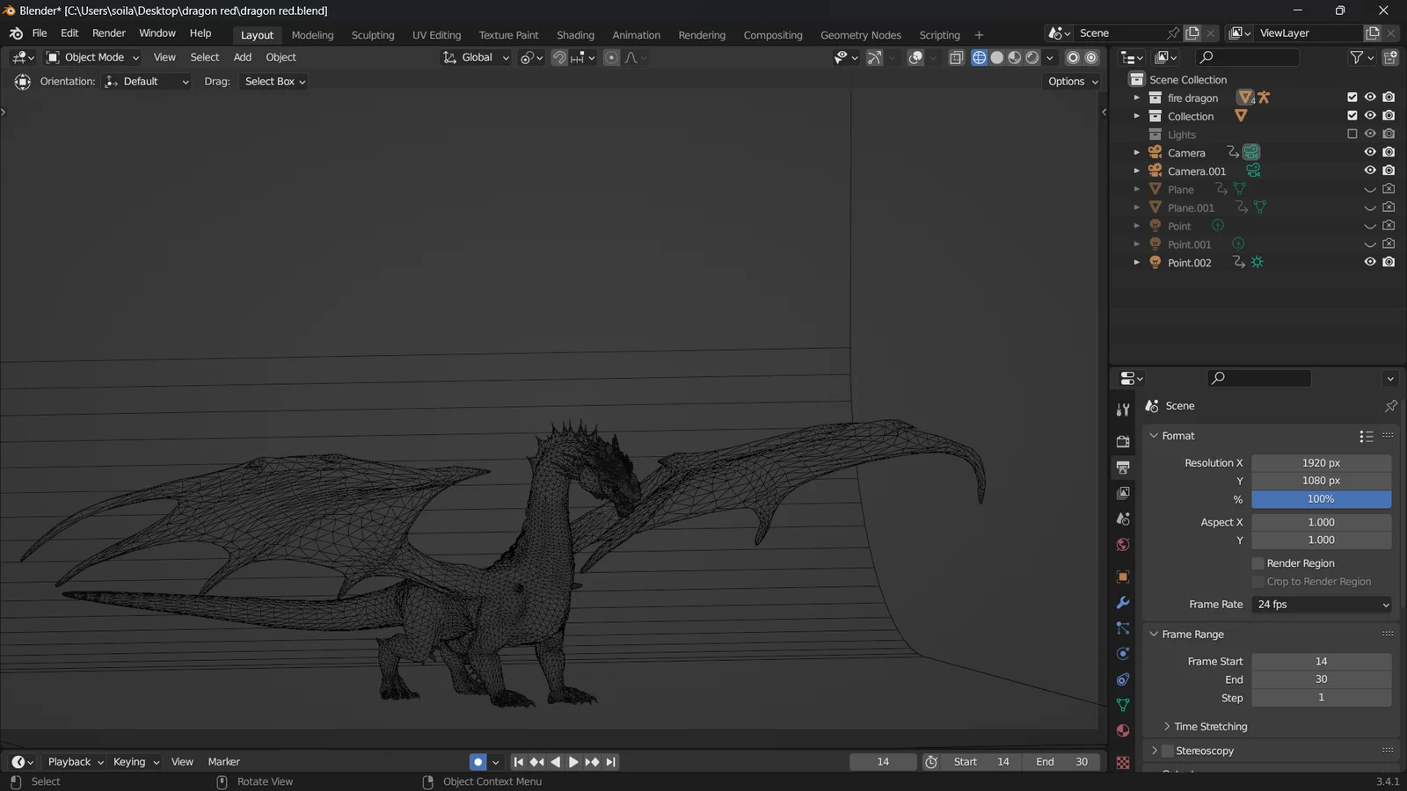
Task: Enable the Render Region checkbox
Action: [1258, 562]
